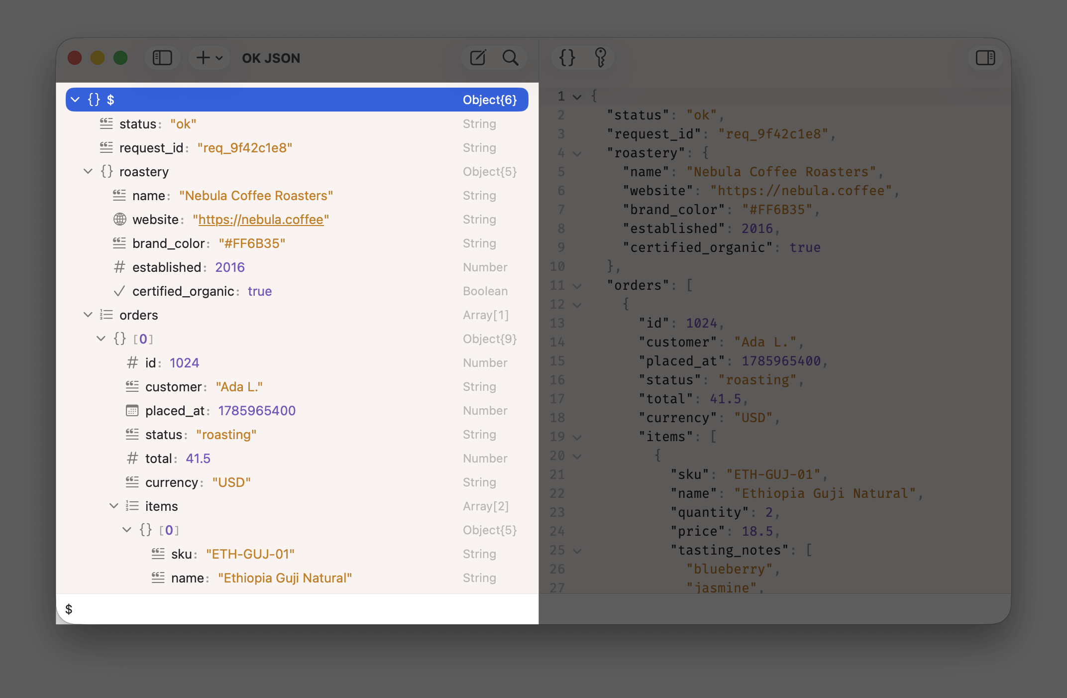
Task: Select the brand_color "#FF6B35" row
Action: pos(297,243)
